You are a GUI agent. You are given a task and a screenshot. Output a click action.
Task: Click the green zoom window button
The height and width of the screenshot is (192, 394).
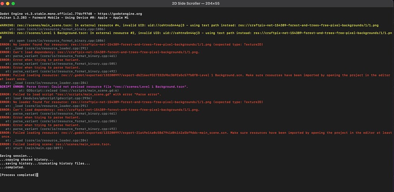point(13,3)
